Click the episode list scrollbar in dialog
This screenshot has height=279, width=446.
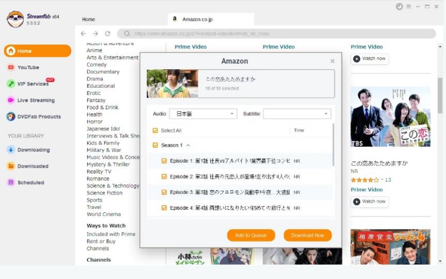333,145
